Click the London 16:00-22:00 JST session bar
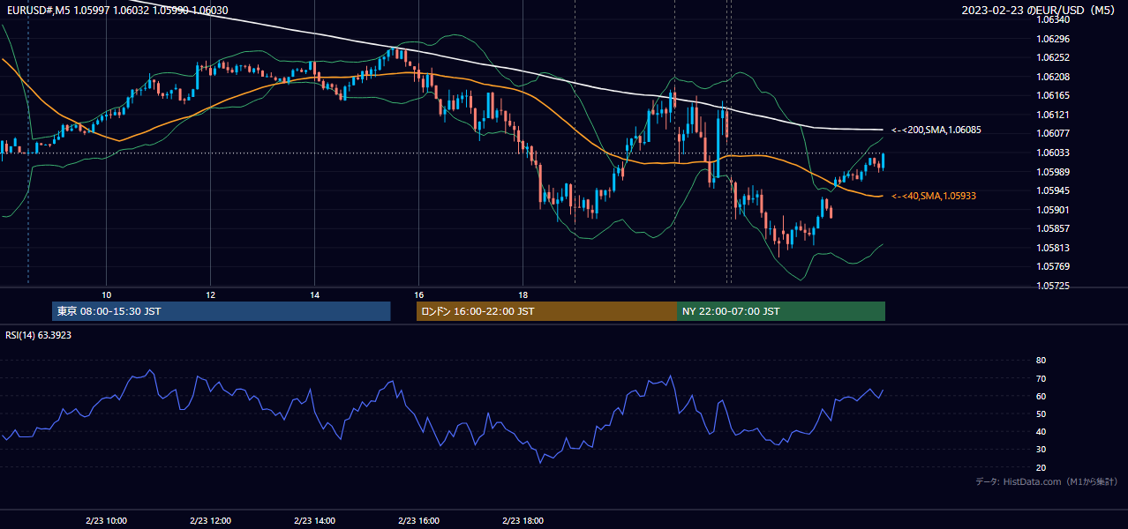The height and width of the screenshot is (529, 1128). click(x=546, y=311)
